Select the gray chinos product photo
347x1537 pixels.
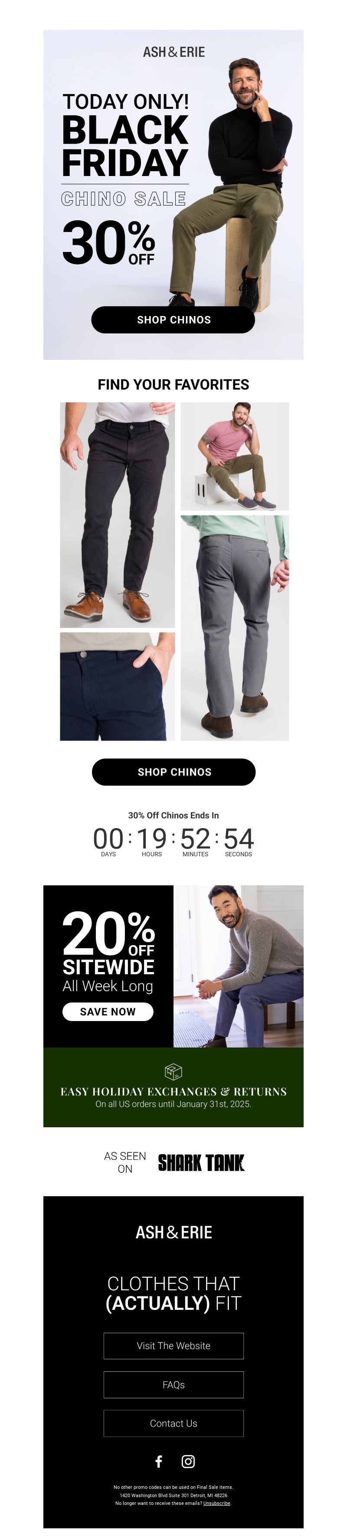pos(235,628)
